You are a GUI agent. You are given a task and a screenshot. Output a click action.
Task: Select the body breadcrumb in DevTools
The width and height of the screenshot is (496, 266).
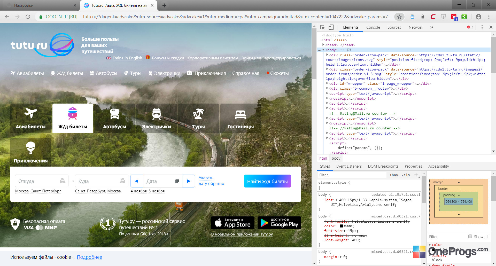click(x=336, y=158)
